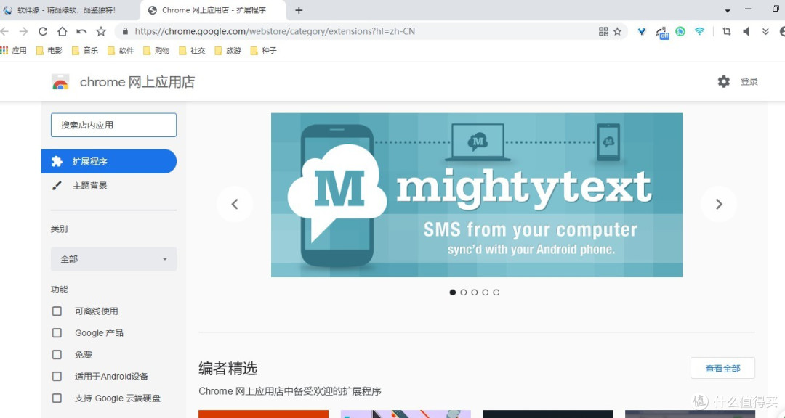Open tab list dropdown arrow in title bar
785x418 pixels.
tap(728, 10)
